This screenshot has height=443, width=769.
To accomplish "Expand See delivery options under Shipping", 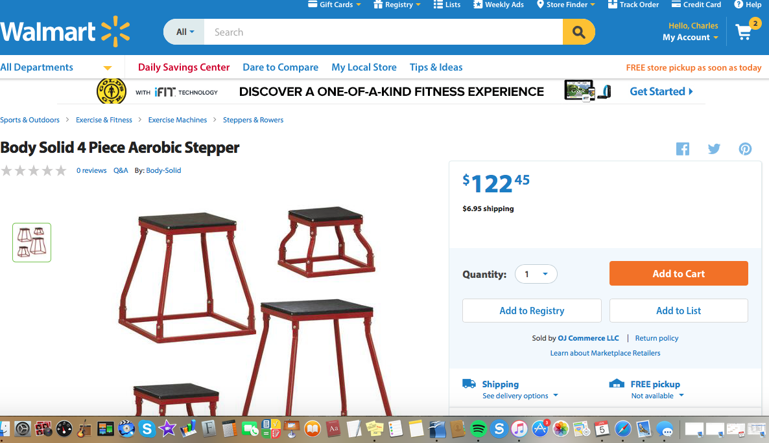I will click(x=520, y=396).
